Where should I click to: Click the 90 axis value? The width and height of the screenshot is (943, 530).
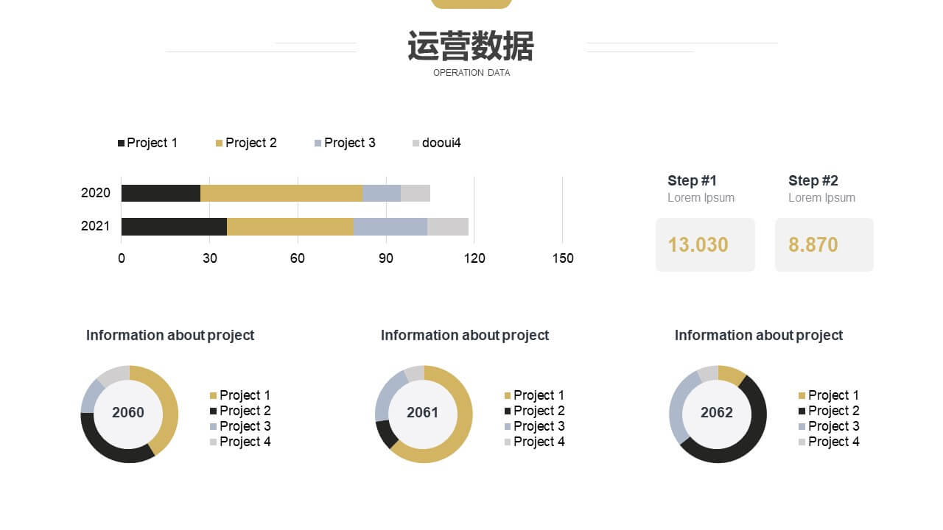point(386,258)
